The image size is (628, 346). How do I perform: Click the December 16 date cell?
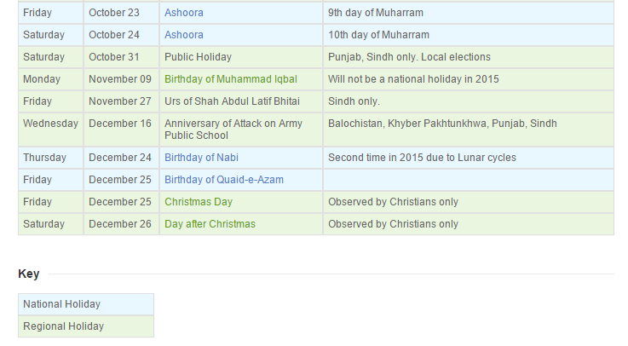[121, 130]
